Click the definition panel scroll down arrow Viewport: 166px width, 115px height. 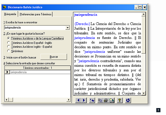coord(144,93)
